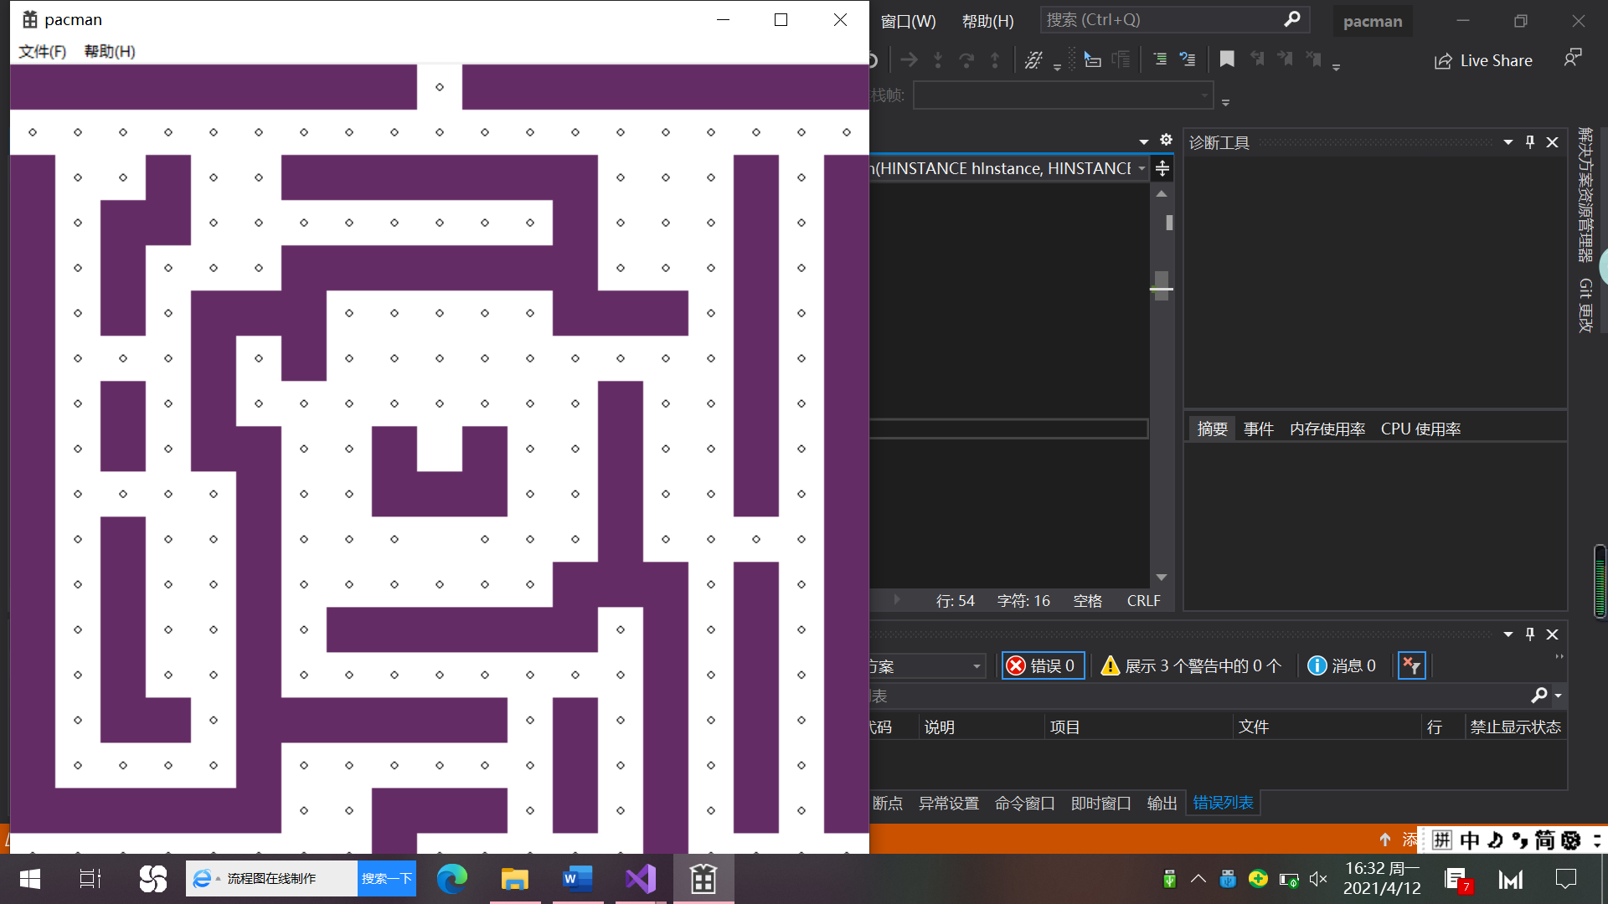Clear all bookmarks icon
This screenshot has width=1608, height=904.
(x=1313, y=59)
